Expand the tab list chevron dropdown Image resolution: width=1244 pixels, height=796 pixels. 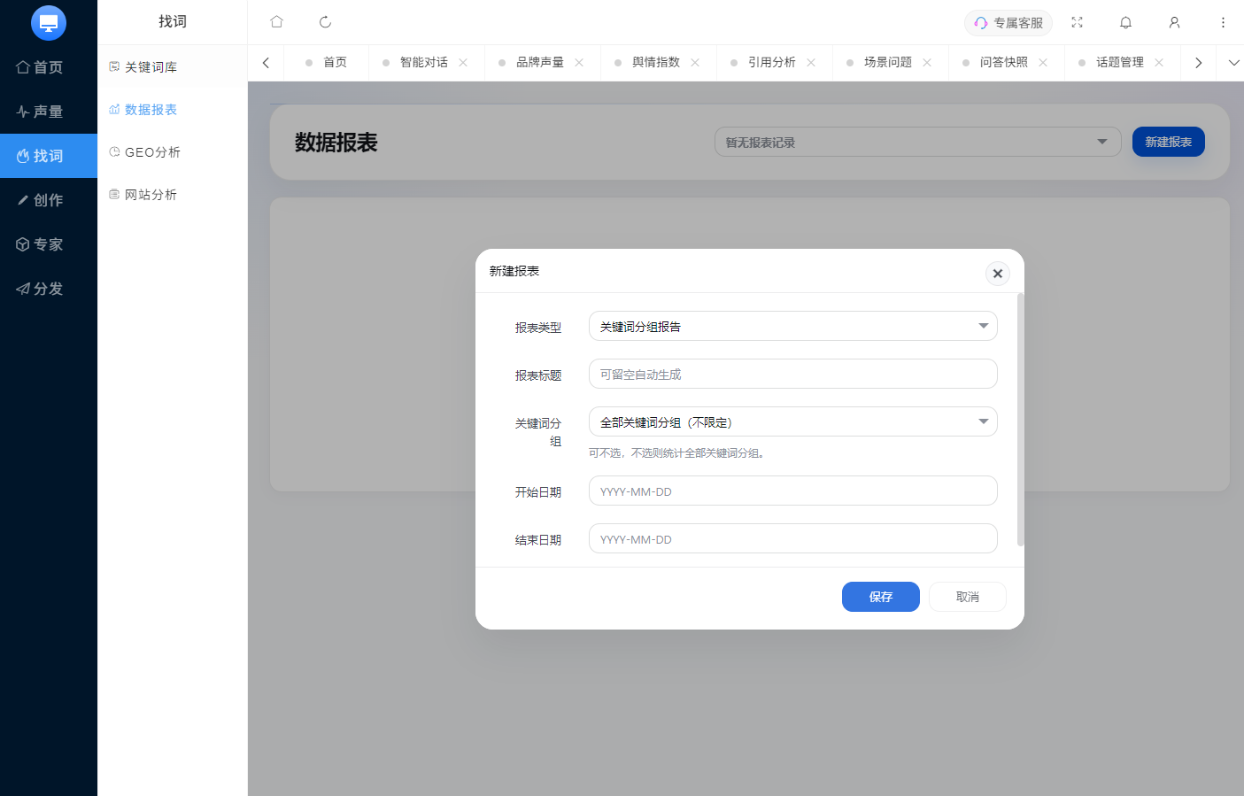[1232, 63]
